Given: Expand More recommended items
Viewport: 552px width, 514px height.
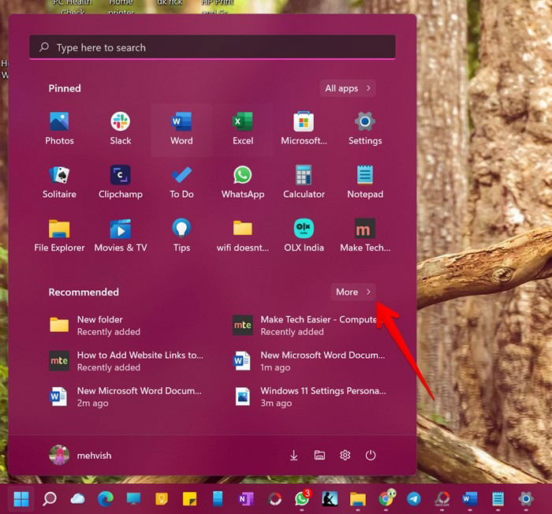Looking at the screenshot, I should click(353, 292).
